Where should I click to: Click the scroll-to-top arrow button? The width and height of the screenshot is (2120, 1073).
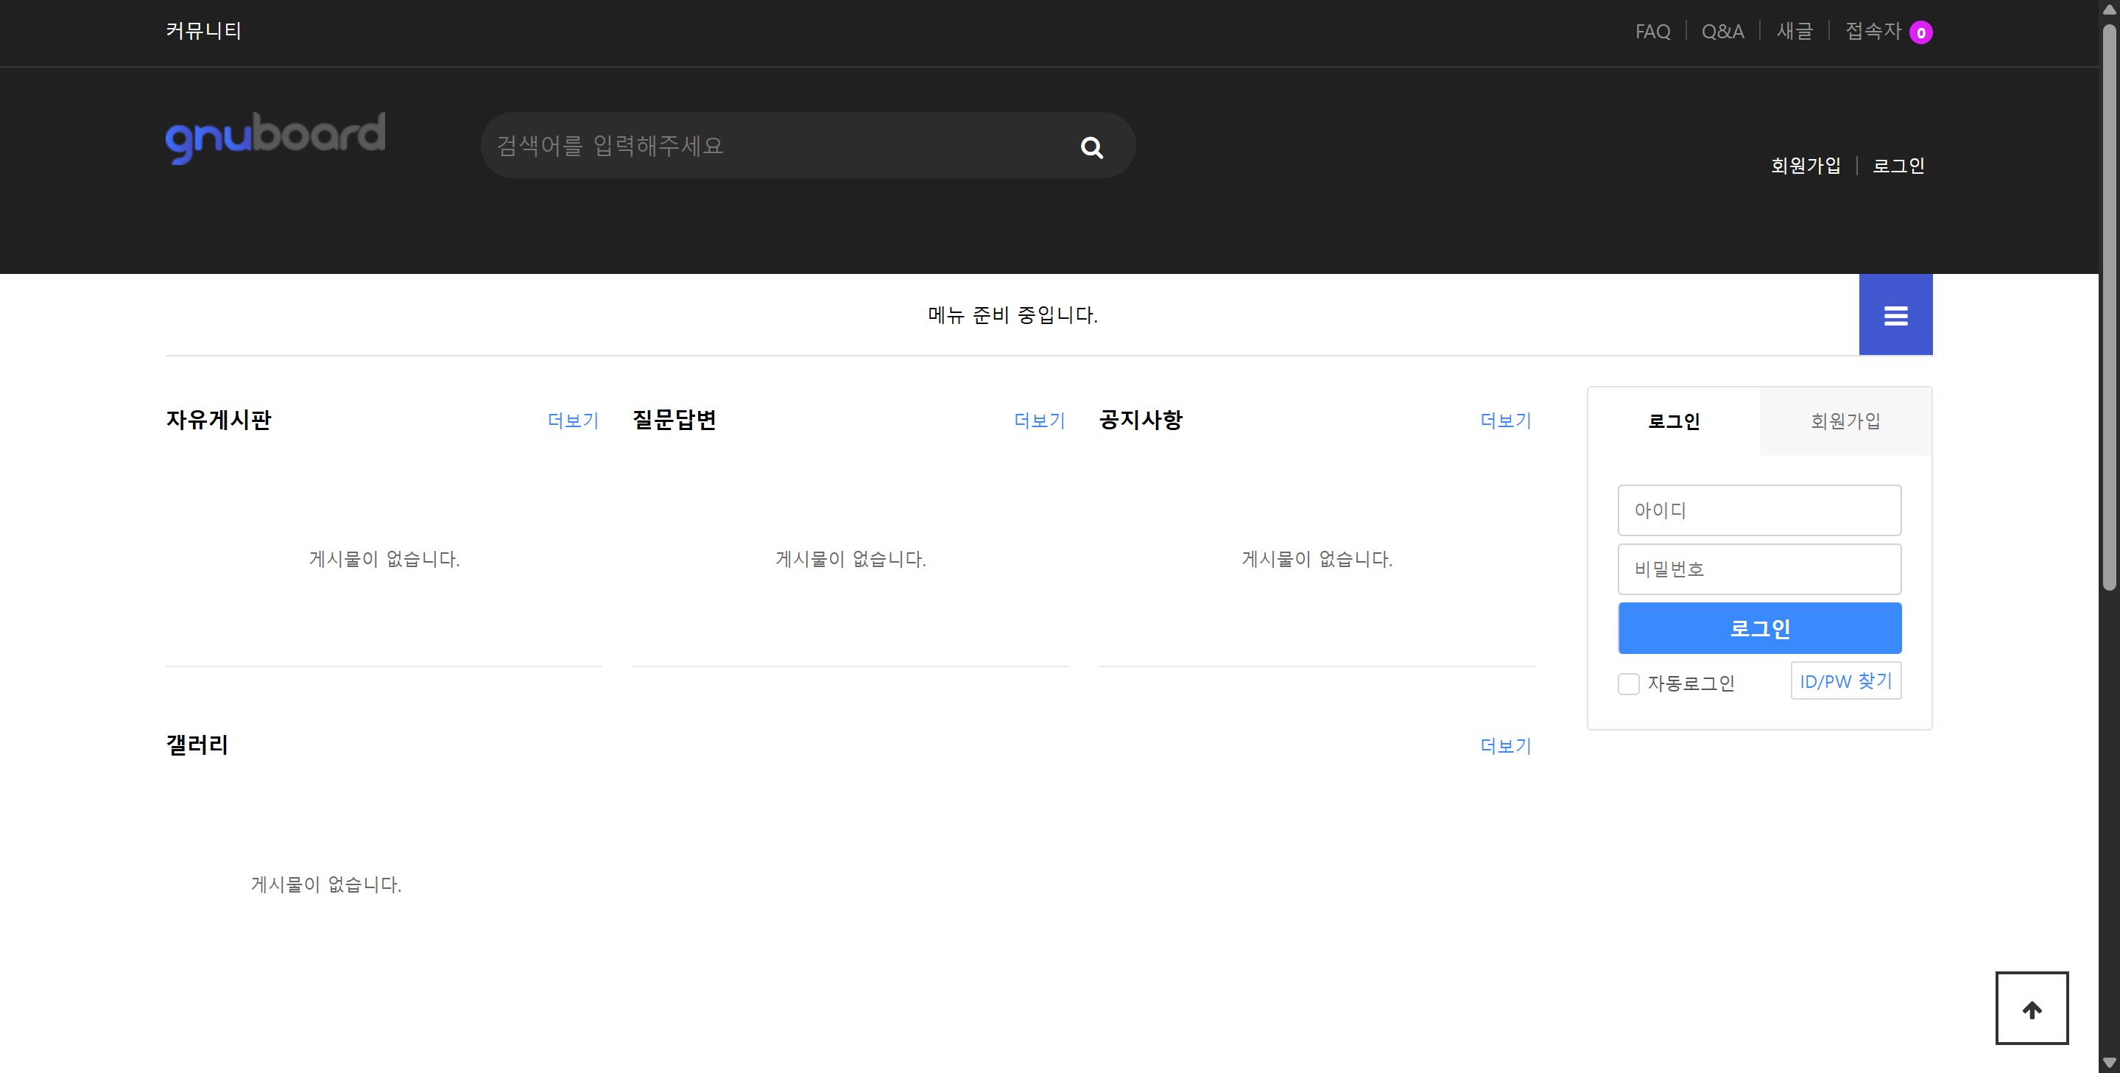coord(2031,1009)
